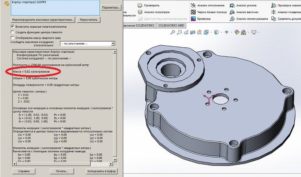Switch to the SOLIDWORKS MBD tab
The height and width of the screenshot is (177, 301).
pos(171,25)
